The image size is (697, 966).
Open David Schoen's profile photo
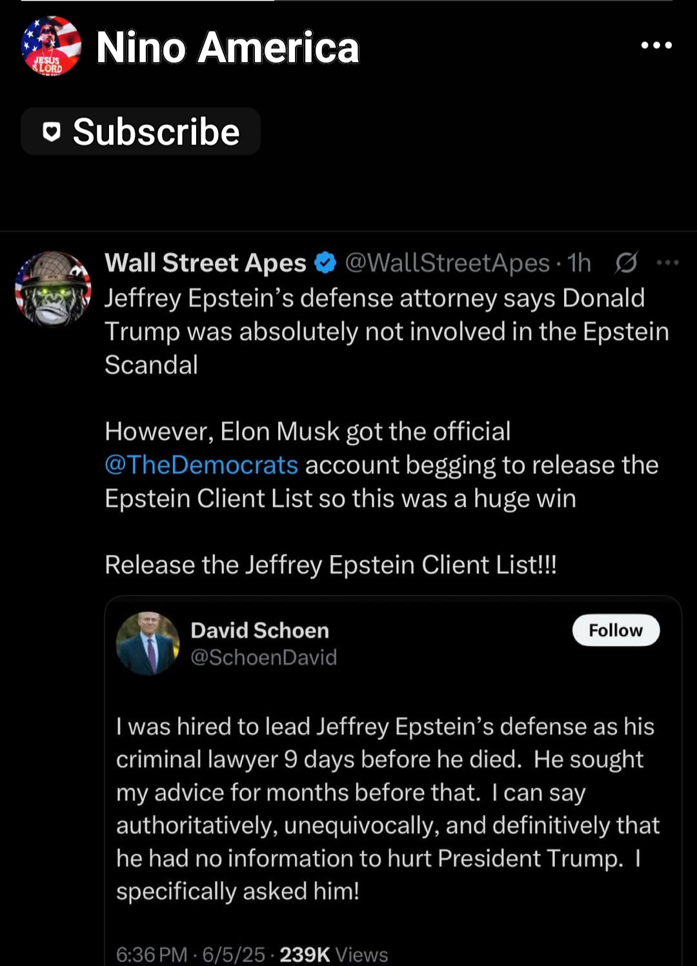pos(148,643)
